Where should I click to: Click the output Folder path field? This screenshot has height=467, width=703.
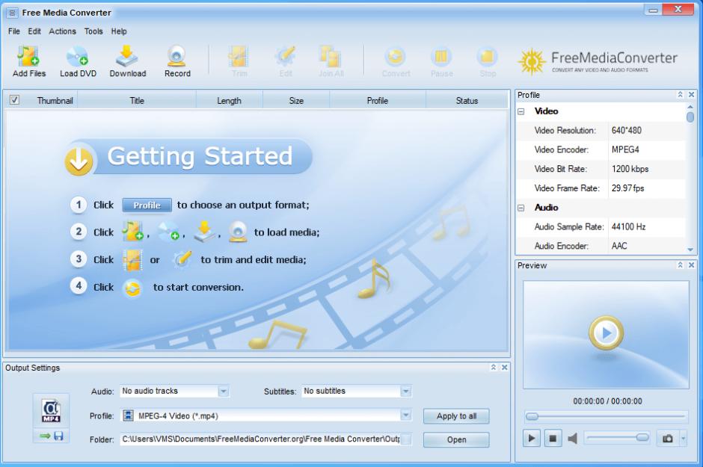point(260,439)
